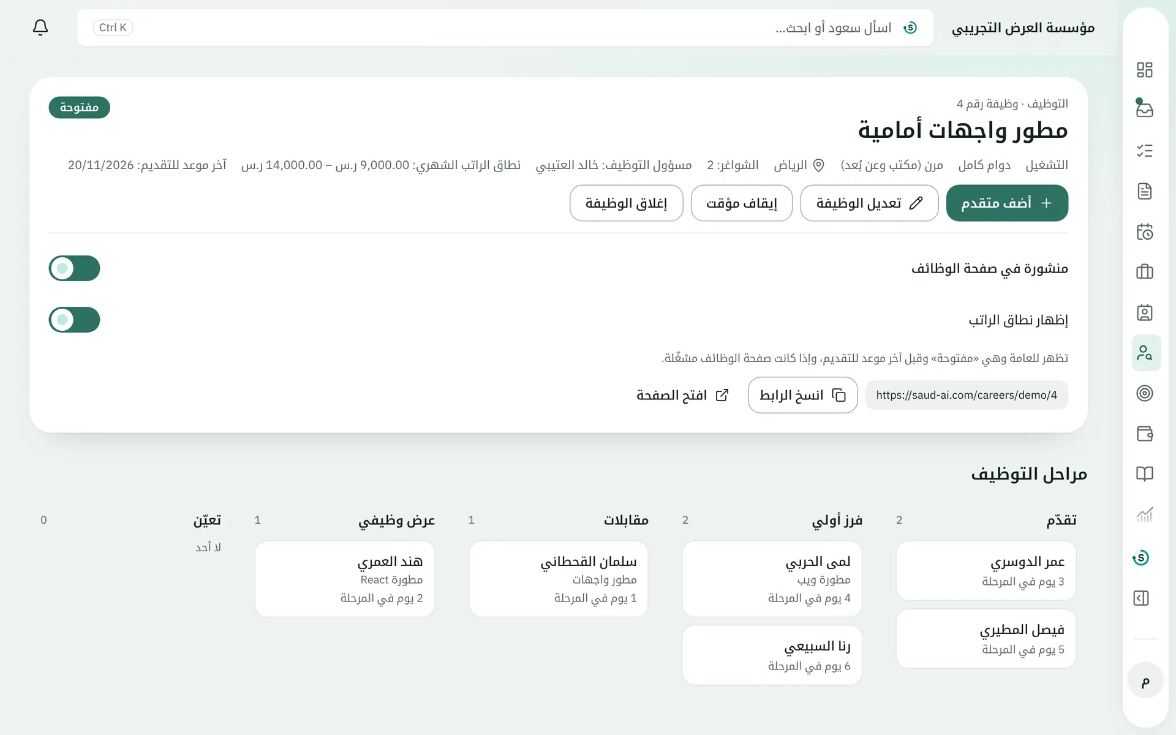This screenshot has height=735, width=1176.
Task: Open applicant card سلمان القحطاني
Action: pos(559,579)
